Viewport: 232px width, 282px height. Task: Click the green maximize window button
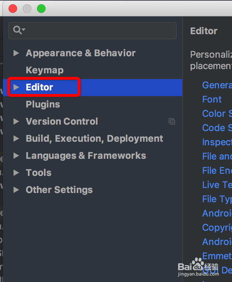[x=41, y=9]
